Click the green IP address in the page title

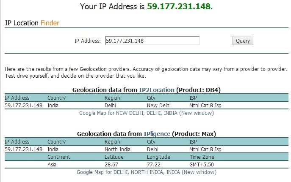pyautogui.click(x=178, y=7)
